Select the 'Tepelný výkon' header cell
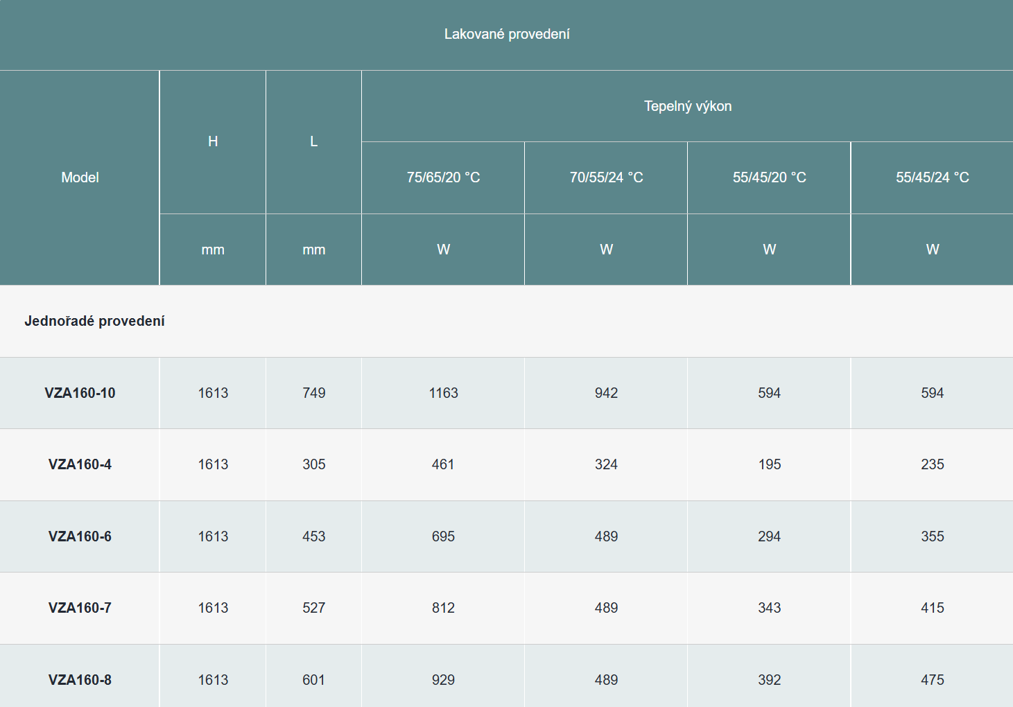The width and height of the screenshot is (1013, 707). coord(687,106)
